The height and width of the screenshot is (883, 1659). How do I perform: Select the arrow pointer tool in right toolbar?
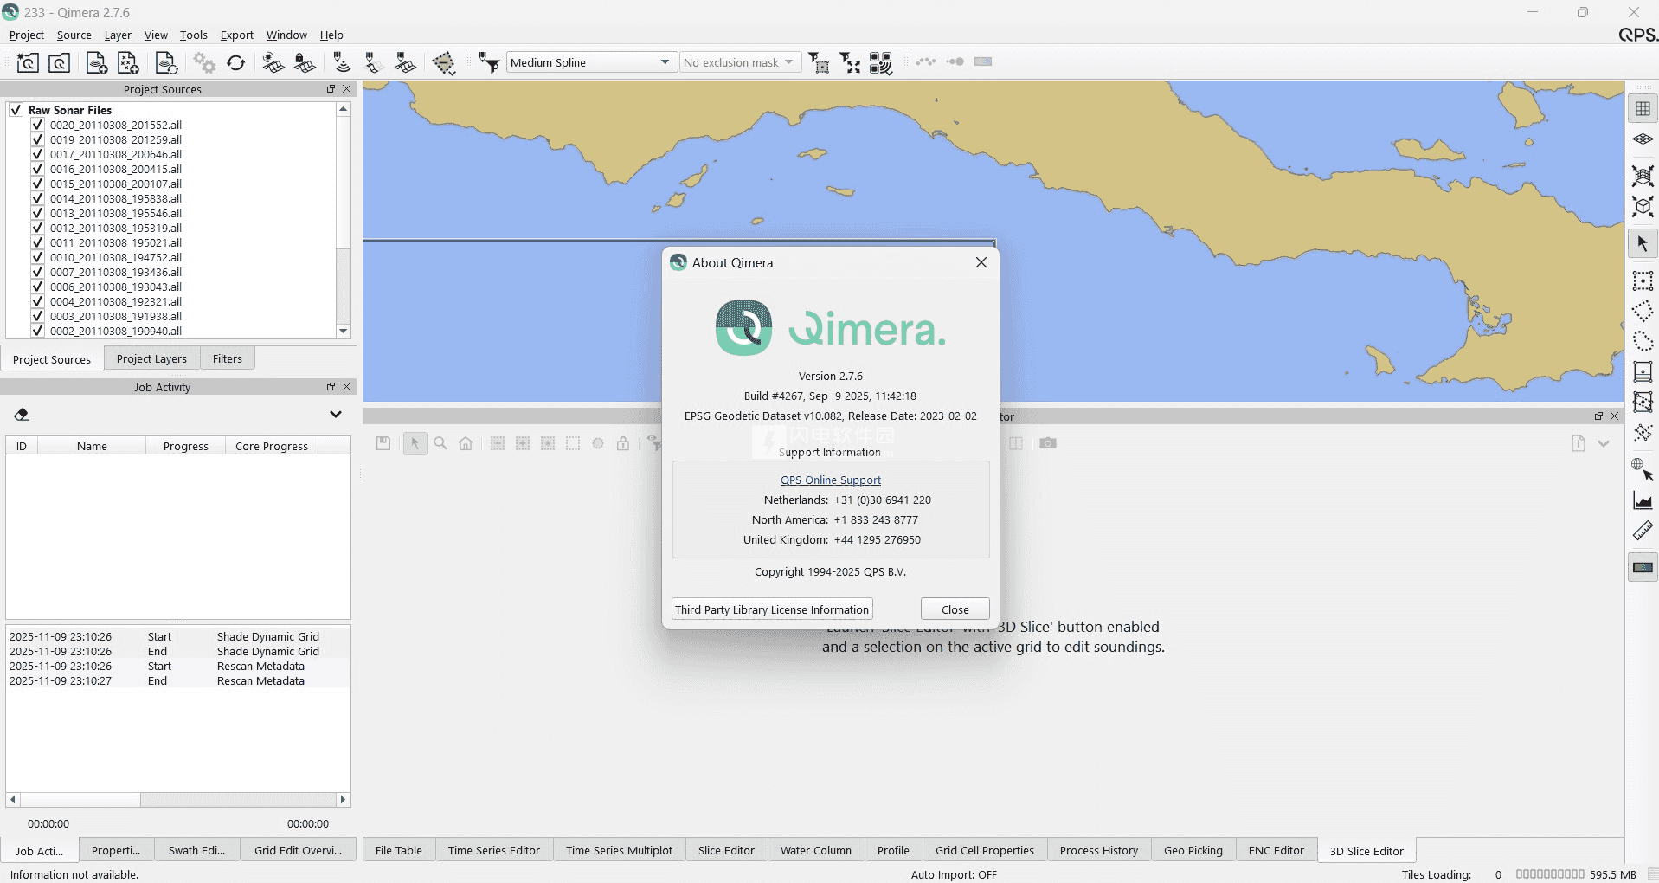tap(1642, 244)
